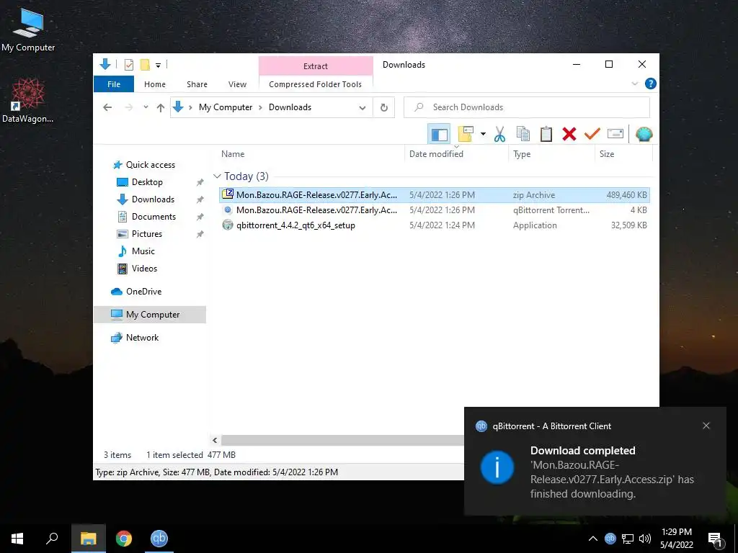738x553 pixels.
Task: Select the qBittorrent Torrent file row
Action: 435,210
